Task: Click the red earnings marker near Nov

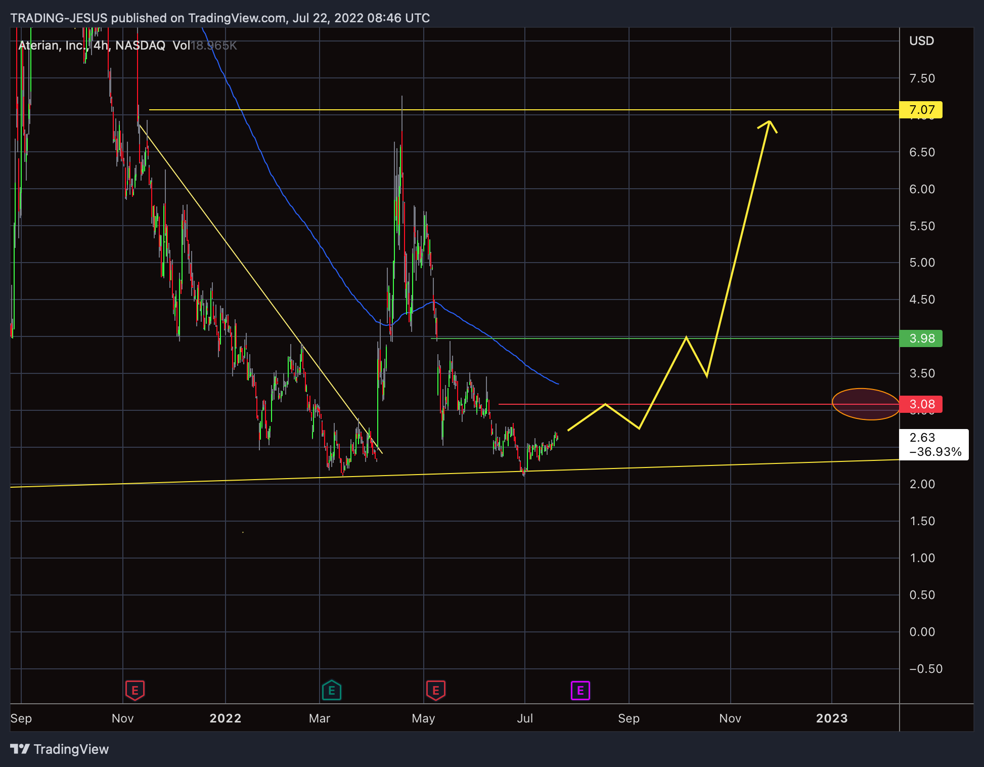Action: click(x=135, y=690)
